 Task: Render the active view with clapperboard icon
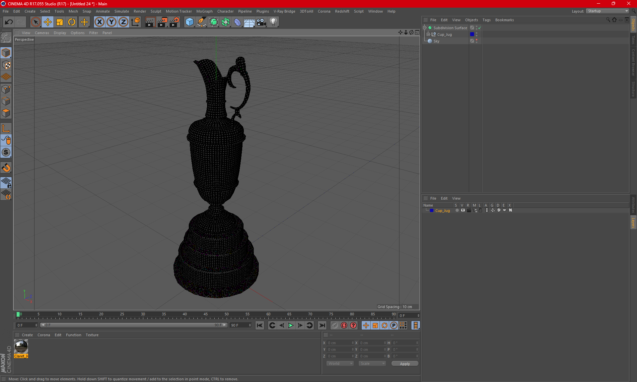pos(150,22)
